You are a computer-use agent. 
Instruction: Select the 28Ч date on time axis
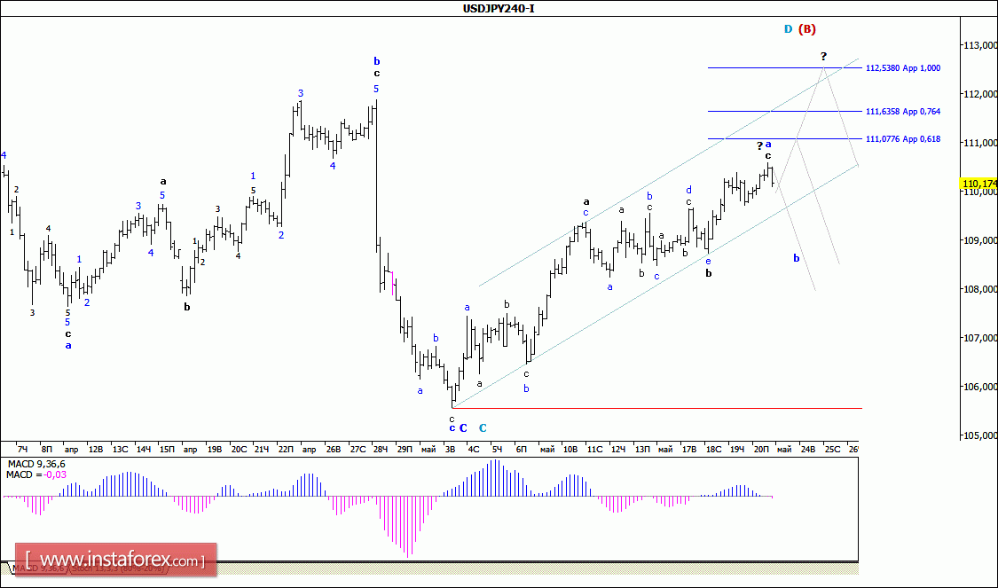pyautogui.click(x=380, y=450)
